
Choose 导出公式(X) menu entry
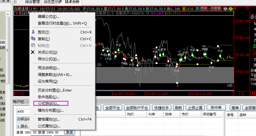point(62,59)
